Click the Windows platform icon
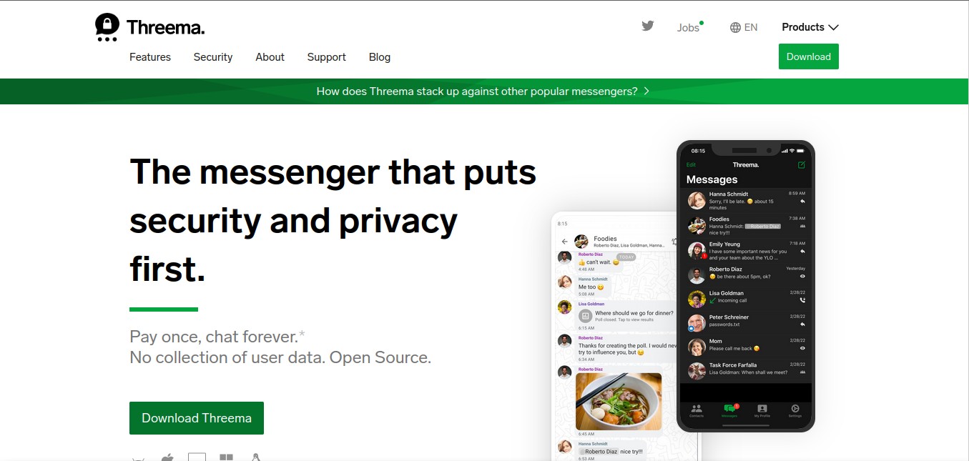 point(226,457)
